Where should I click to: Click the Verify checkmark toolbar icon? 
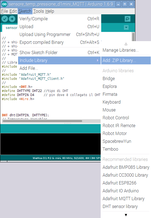[5, 19]
